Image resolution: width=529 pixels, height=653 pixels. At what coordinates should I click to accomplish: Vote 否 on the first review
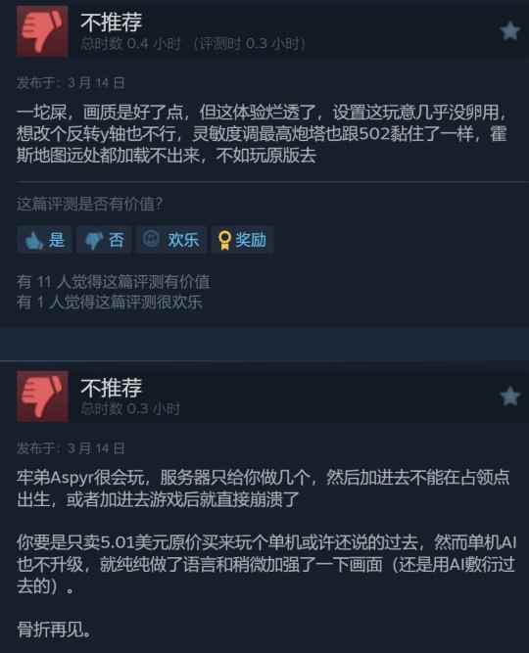point(105,240)
